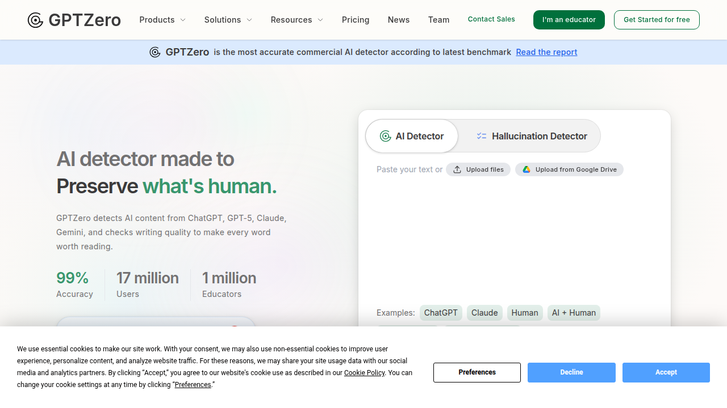Screen dimensions: 727x408
Task: Expand the Solutions dropdown chevron
Action: [249, 20]
